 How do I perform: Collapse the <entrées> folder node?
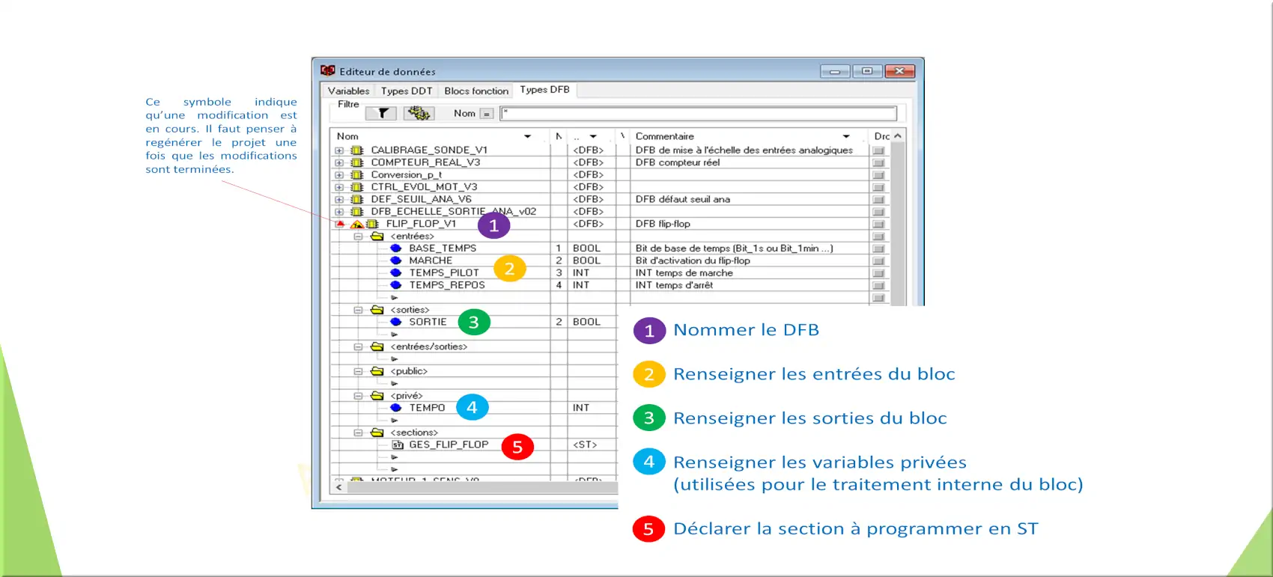pyautogui.click(x=358, y=236)
